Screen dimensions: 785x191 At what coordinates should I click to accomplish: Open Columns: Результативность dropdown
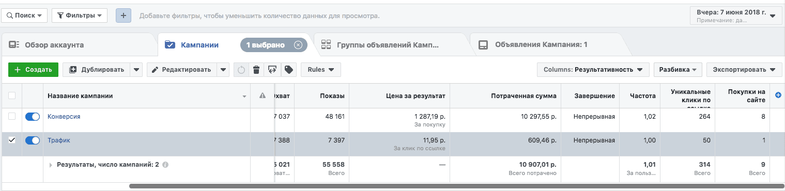coord(593,70)
